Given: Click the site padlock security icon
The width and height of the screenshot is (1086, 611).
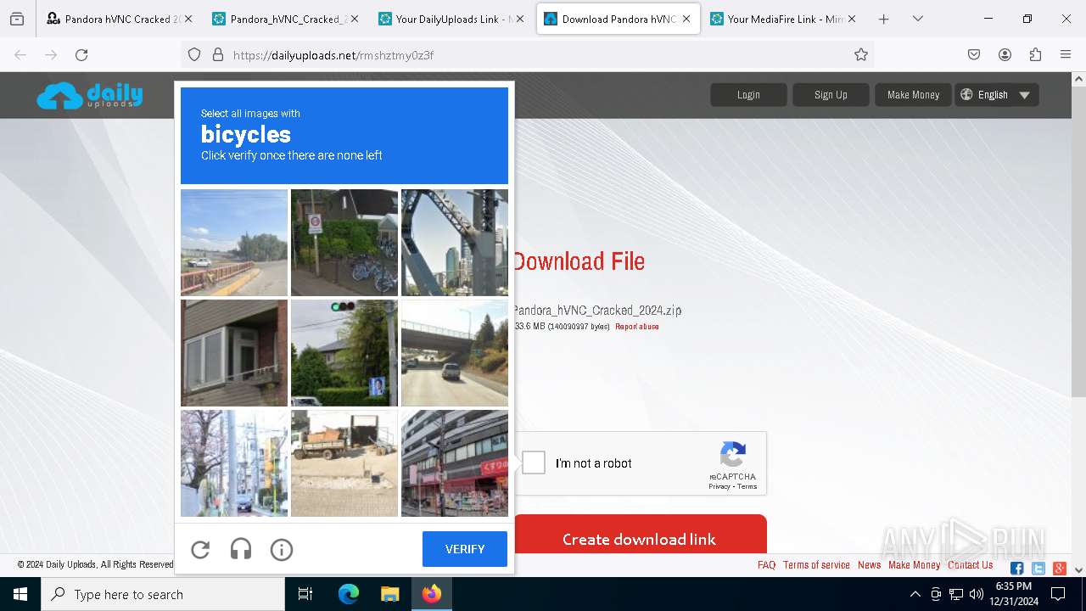Looking at the screenshot, I should point(217,54).
